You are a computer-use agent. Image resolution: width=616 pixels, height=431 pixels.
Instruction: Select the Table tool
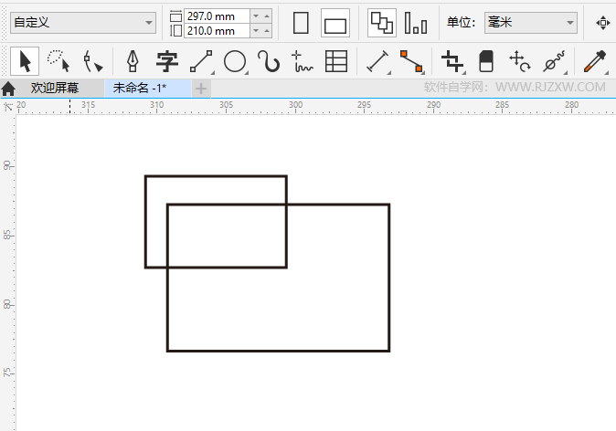[336, 61]
